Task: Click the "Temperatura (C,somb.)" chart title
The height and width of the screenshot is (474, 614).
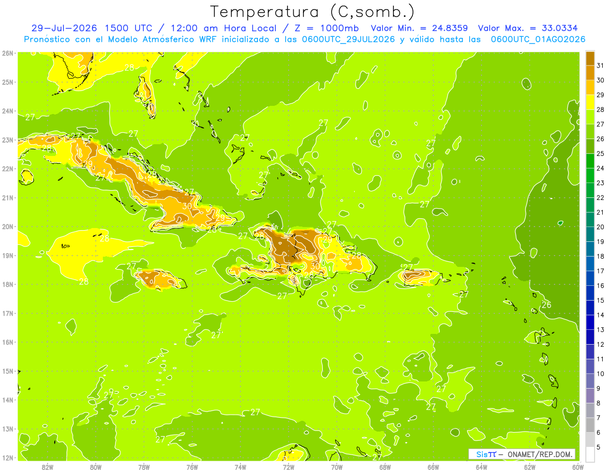Action: 313,12
